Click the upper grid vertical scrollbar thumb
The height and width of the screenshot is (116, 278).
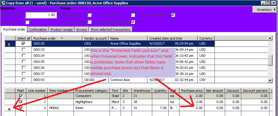(x=270, y=60)
